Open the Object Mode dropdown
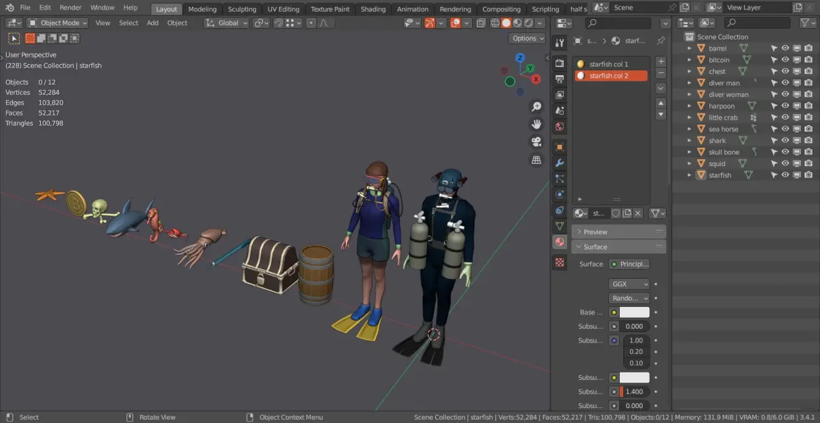Viewport: 820px width, 423px height. 57,23
